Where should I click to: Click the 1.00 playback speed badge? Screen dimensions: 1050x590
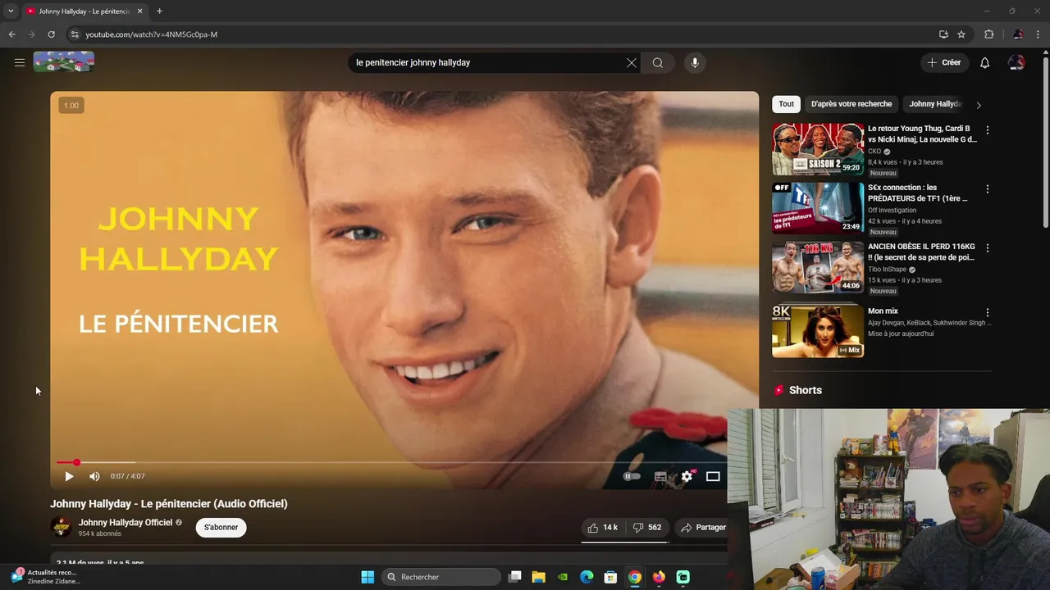71,105
